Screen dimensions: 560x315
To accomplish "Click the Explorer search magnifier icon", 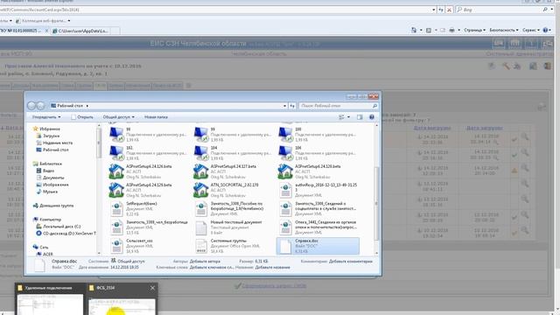I will (x=374, y=106).
